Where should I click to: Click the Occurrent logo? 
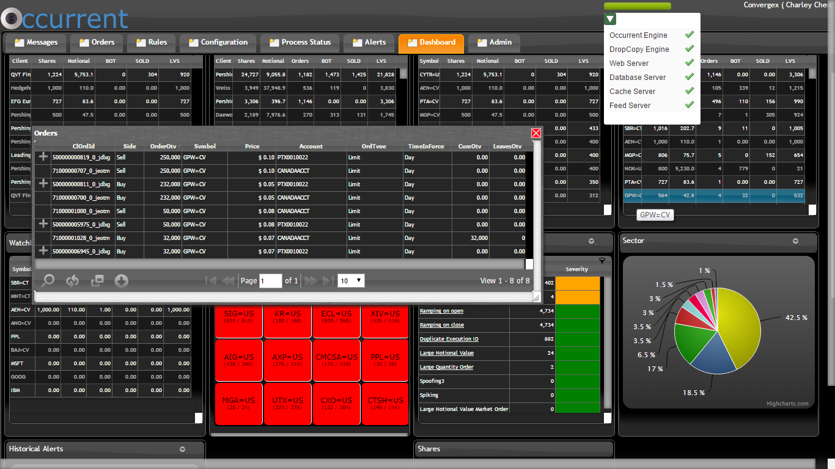click(x=65, y=19)
